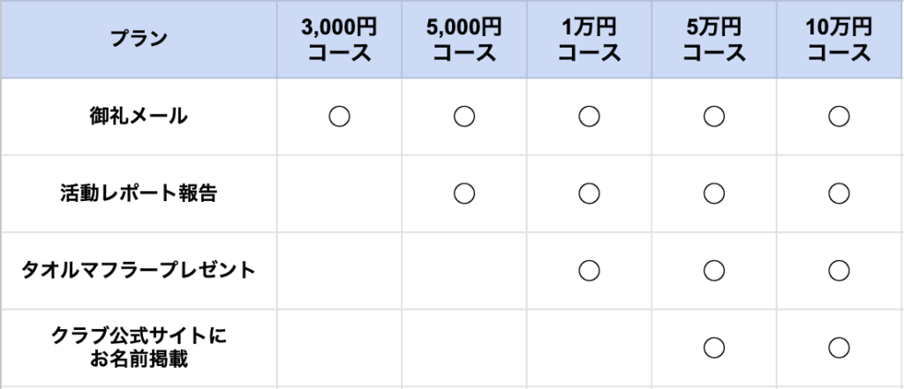Image resolution: width=904 pixels, height=389 pixels.
Task: Click the 活動レポート報告 circle for 5,000円コース
Action: (x=464, y=192)
